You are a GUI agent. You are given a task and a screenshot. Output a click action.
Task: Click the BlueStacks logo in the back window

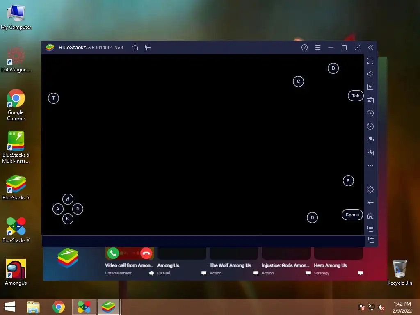68,258
